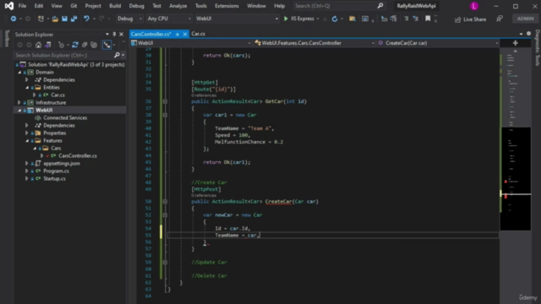This screenshot has width=541, height=304.
Task: Pin the Solution Explorer panel
Action: pyautogui.click(x=114, y=35)
